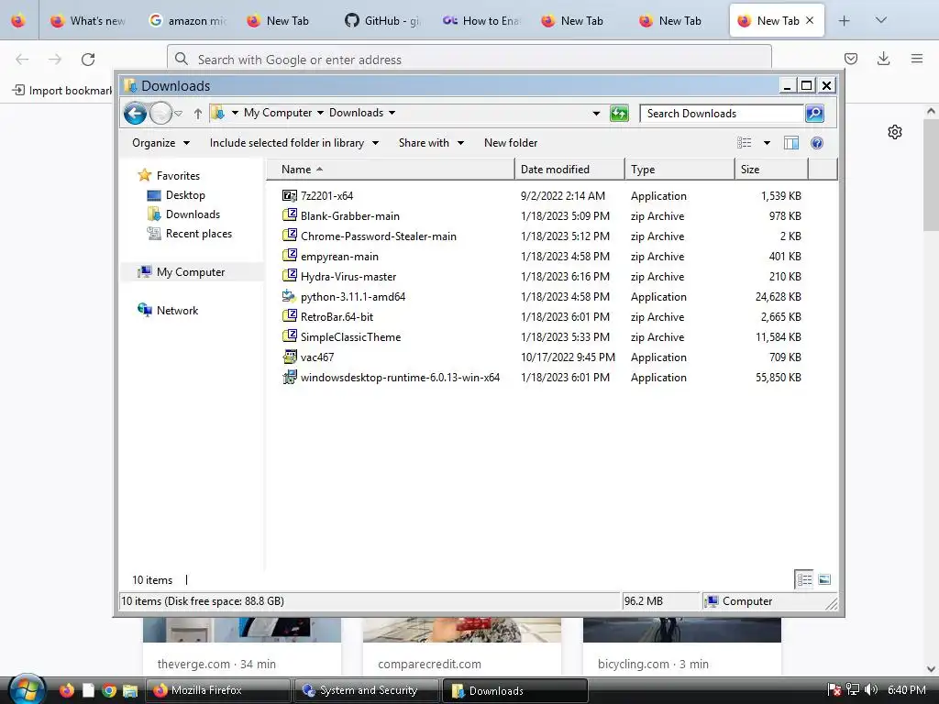Select Desktop in Favorites
Image resolution: width=939 pixels, height=704 pixels.
185,194
